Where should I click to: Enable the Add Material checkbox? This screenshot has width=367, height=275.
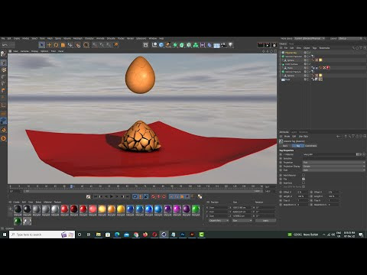304,175
